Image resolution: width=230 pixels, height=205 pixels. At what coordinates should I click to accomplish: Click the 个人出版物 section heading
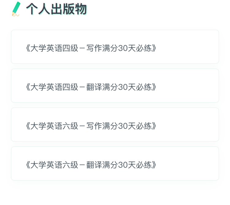pyautogui.click(x=57, y=9)
